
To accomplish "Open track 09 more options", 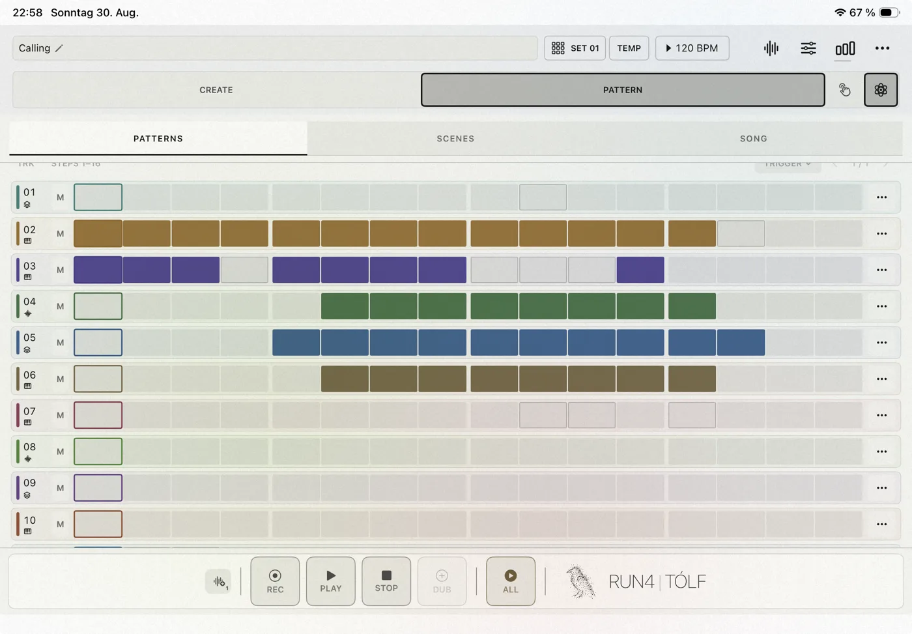I will point(881,488).
